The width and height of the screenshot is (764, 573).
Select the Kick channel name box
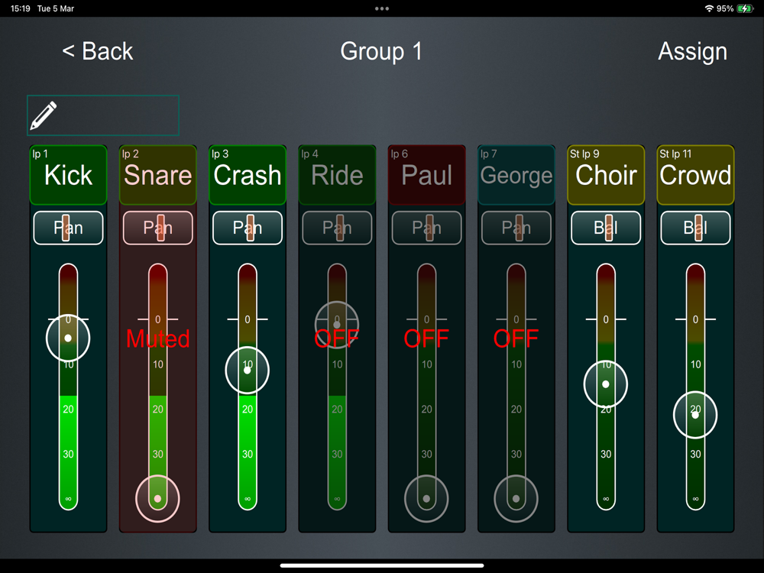(68, 175)
